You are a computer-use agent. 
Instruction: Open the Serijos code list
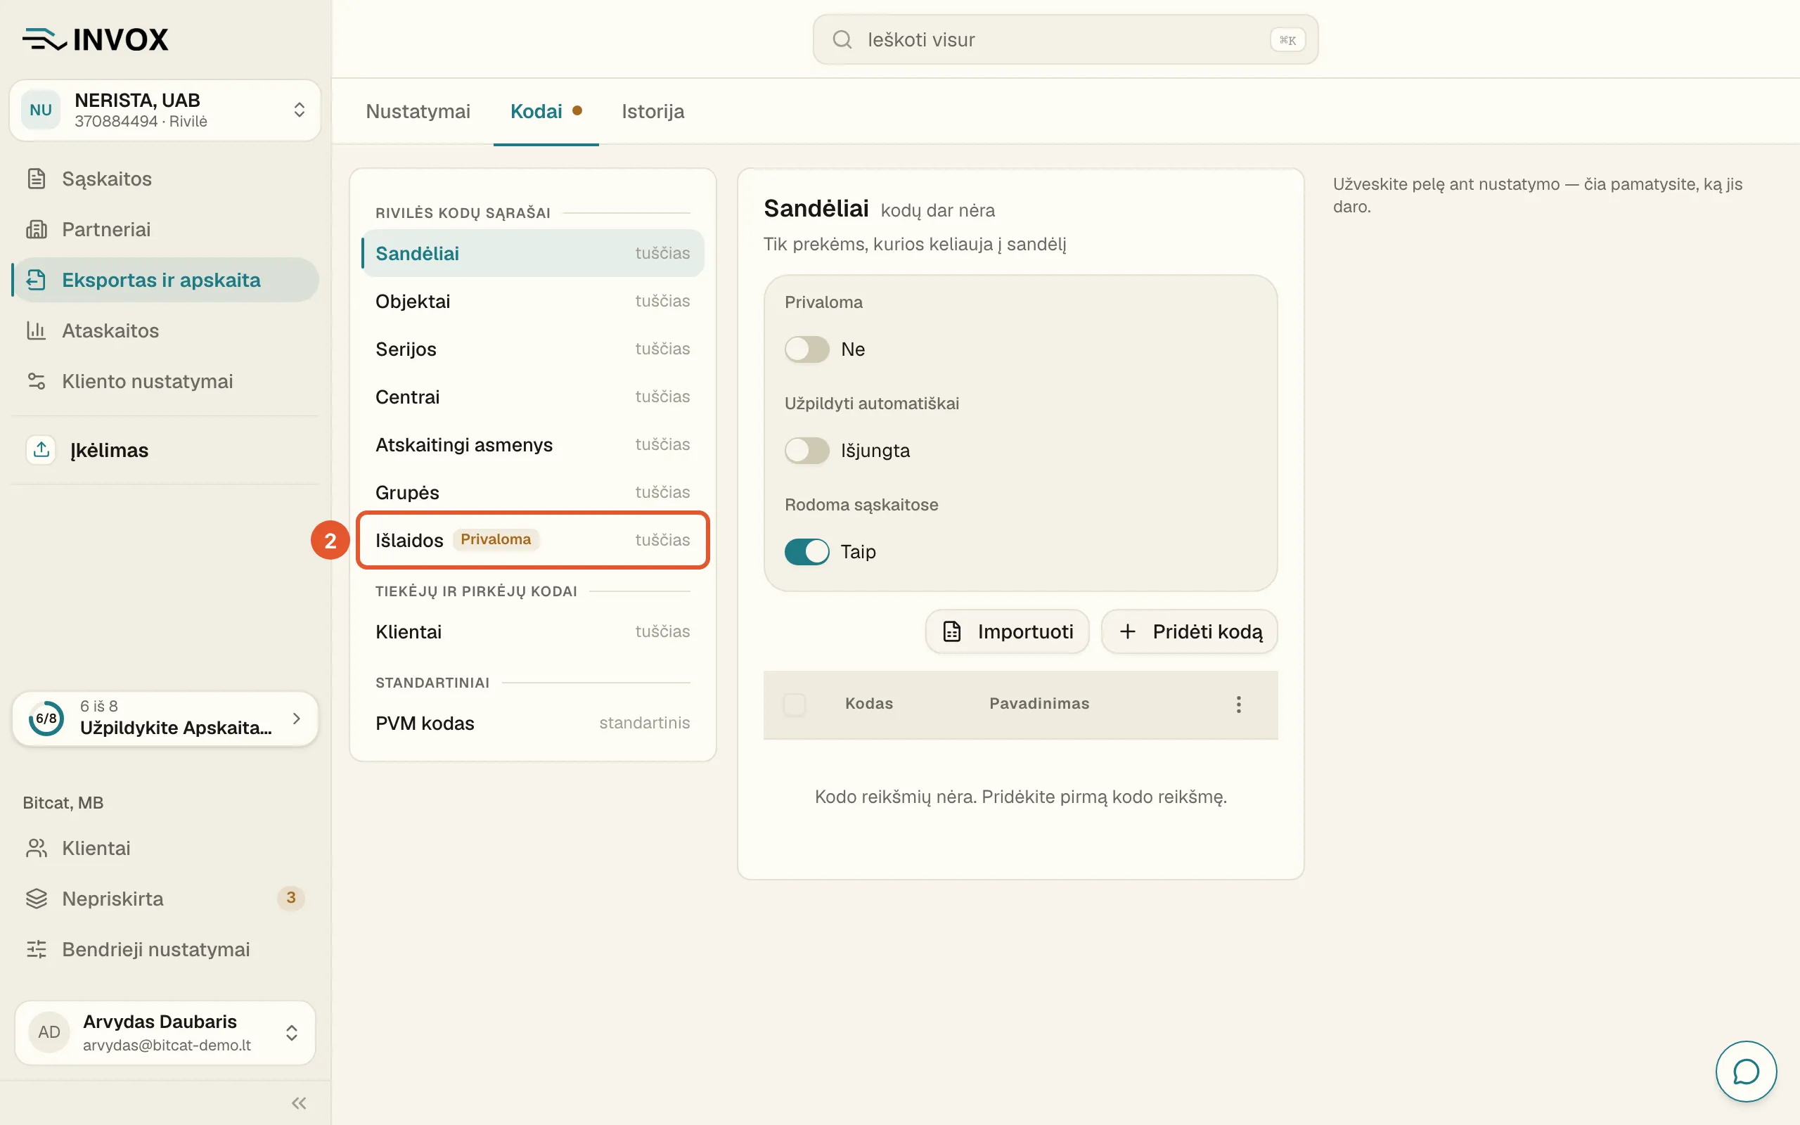532,349
